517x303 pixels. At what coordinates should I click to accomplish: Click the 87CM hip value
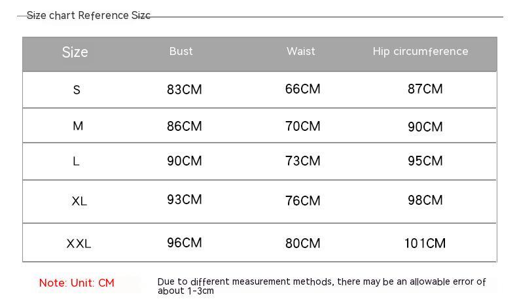coord(425,89)
